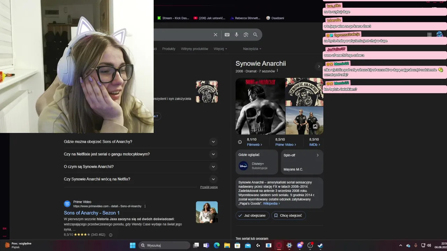Click the microphone tray indicator
Image resolution: width=447 pixels, height=251 pixels.
click(x=416, y=245)
